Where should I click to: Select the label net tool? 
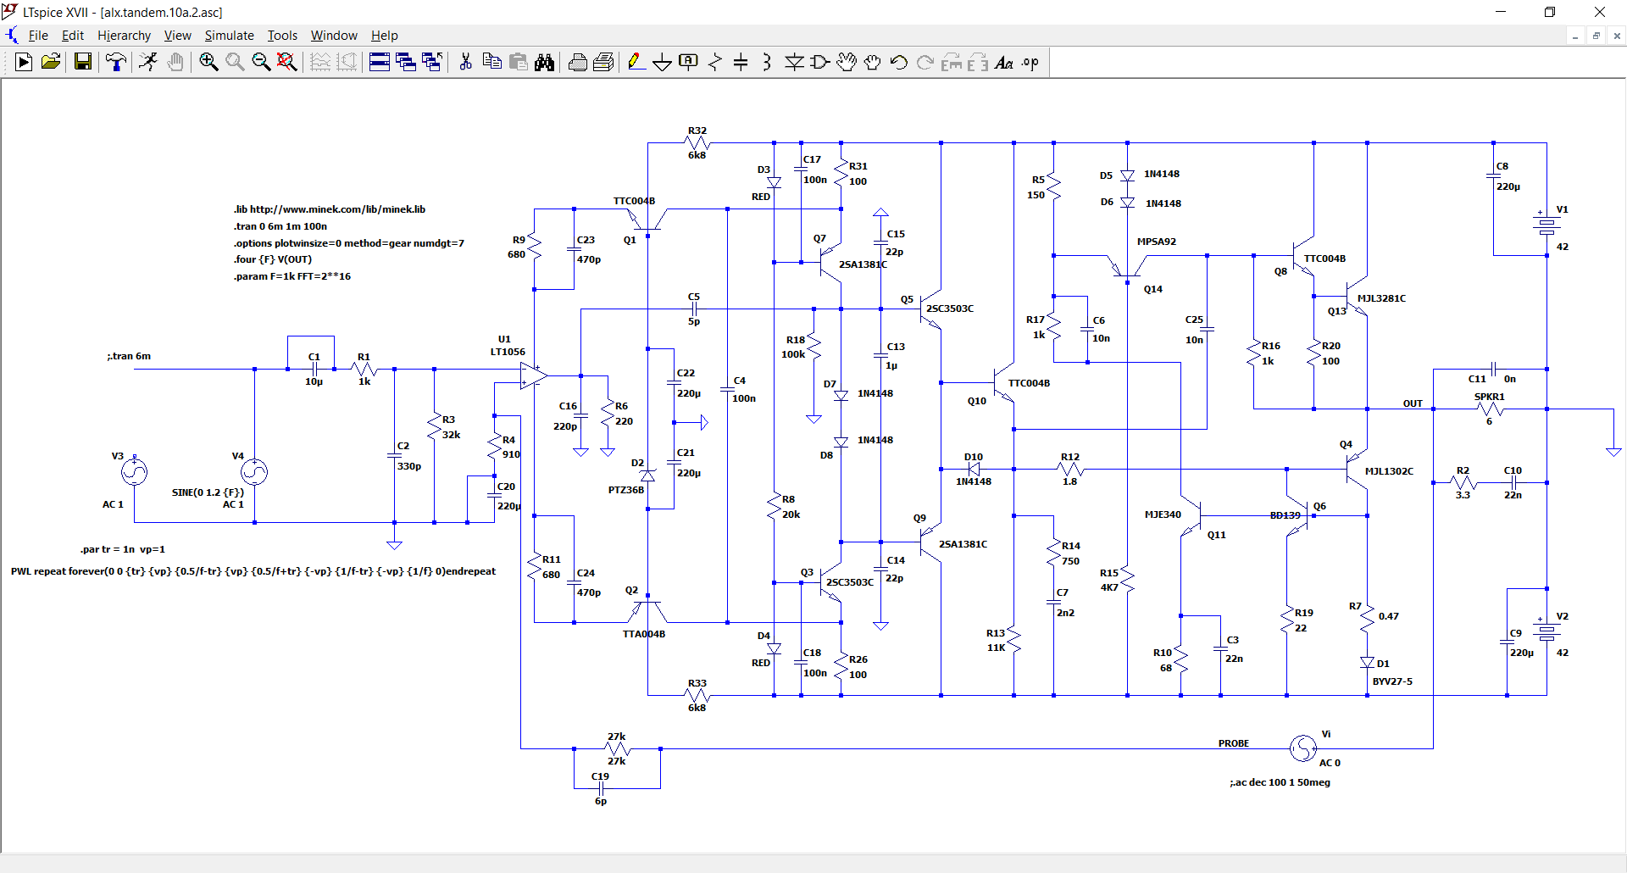coord(689,62)
